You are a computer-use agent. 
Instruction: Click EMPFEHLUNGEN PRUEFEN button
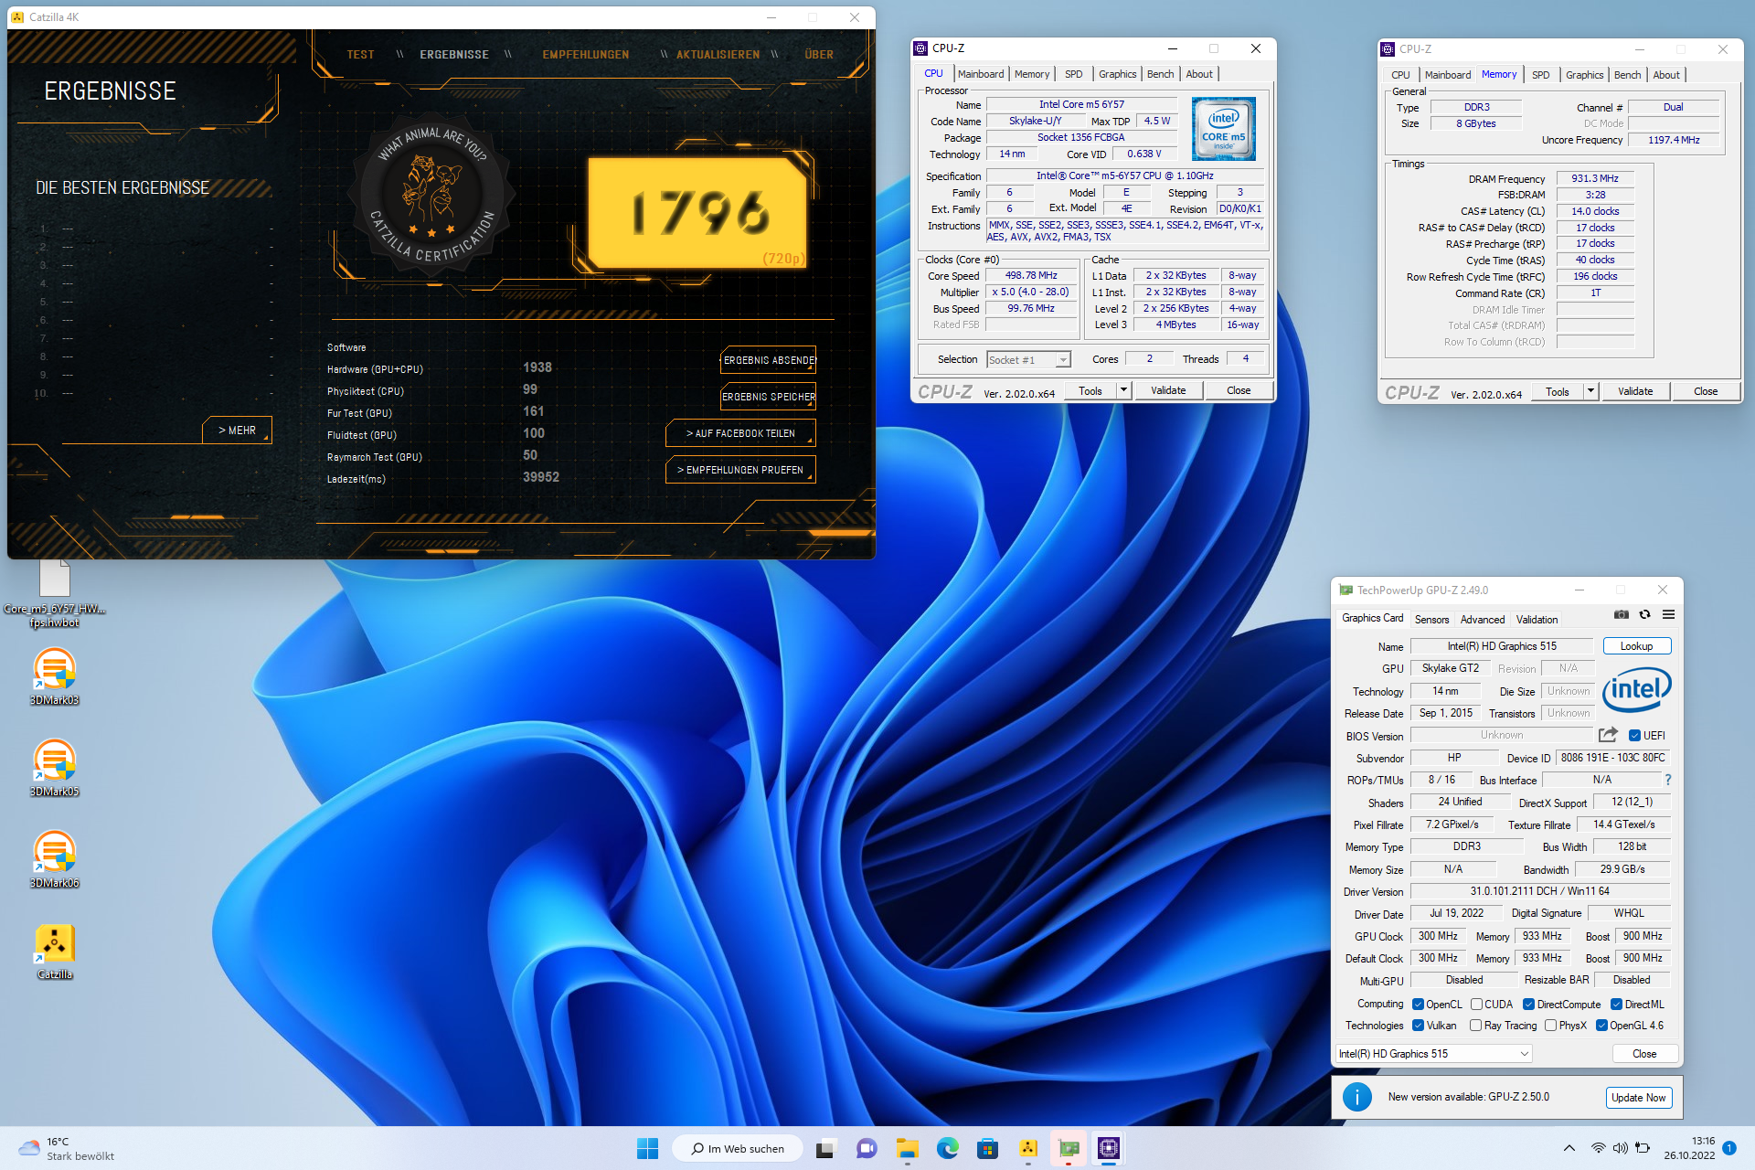740,470
